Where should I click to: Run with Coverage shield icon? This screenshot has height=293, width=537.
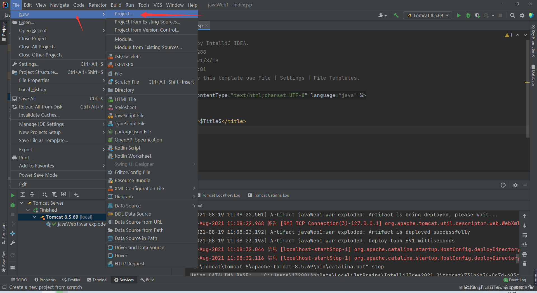tap(477, 15)
